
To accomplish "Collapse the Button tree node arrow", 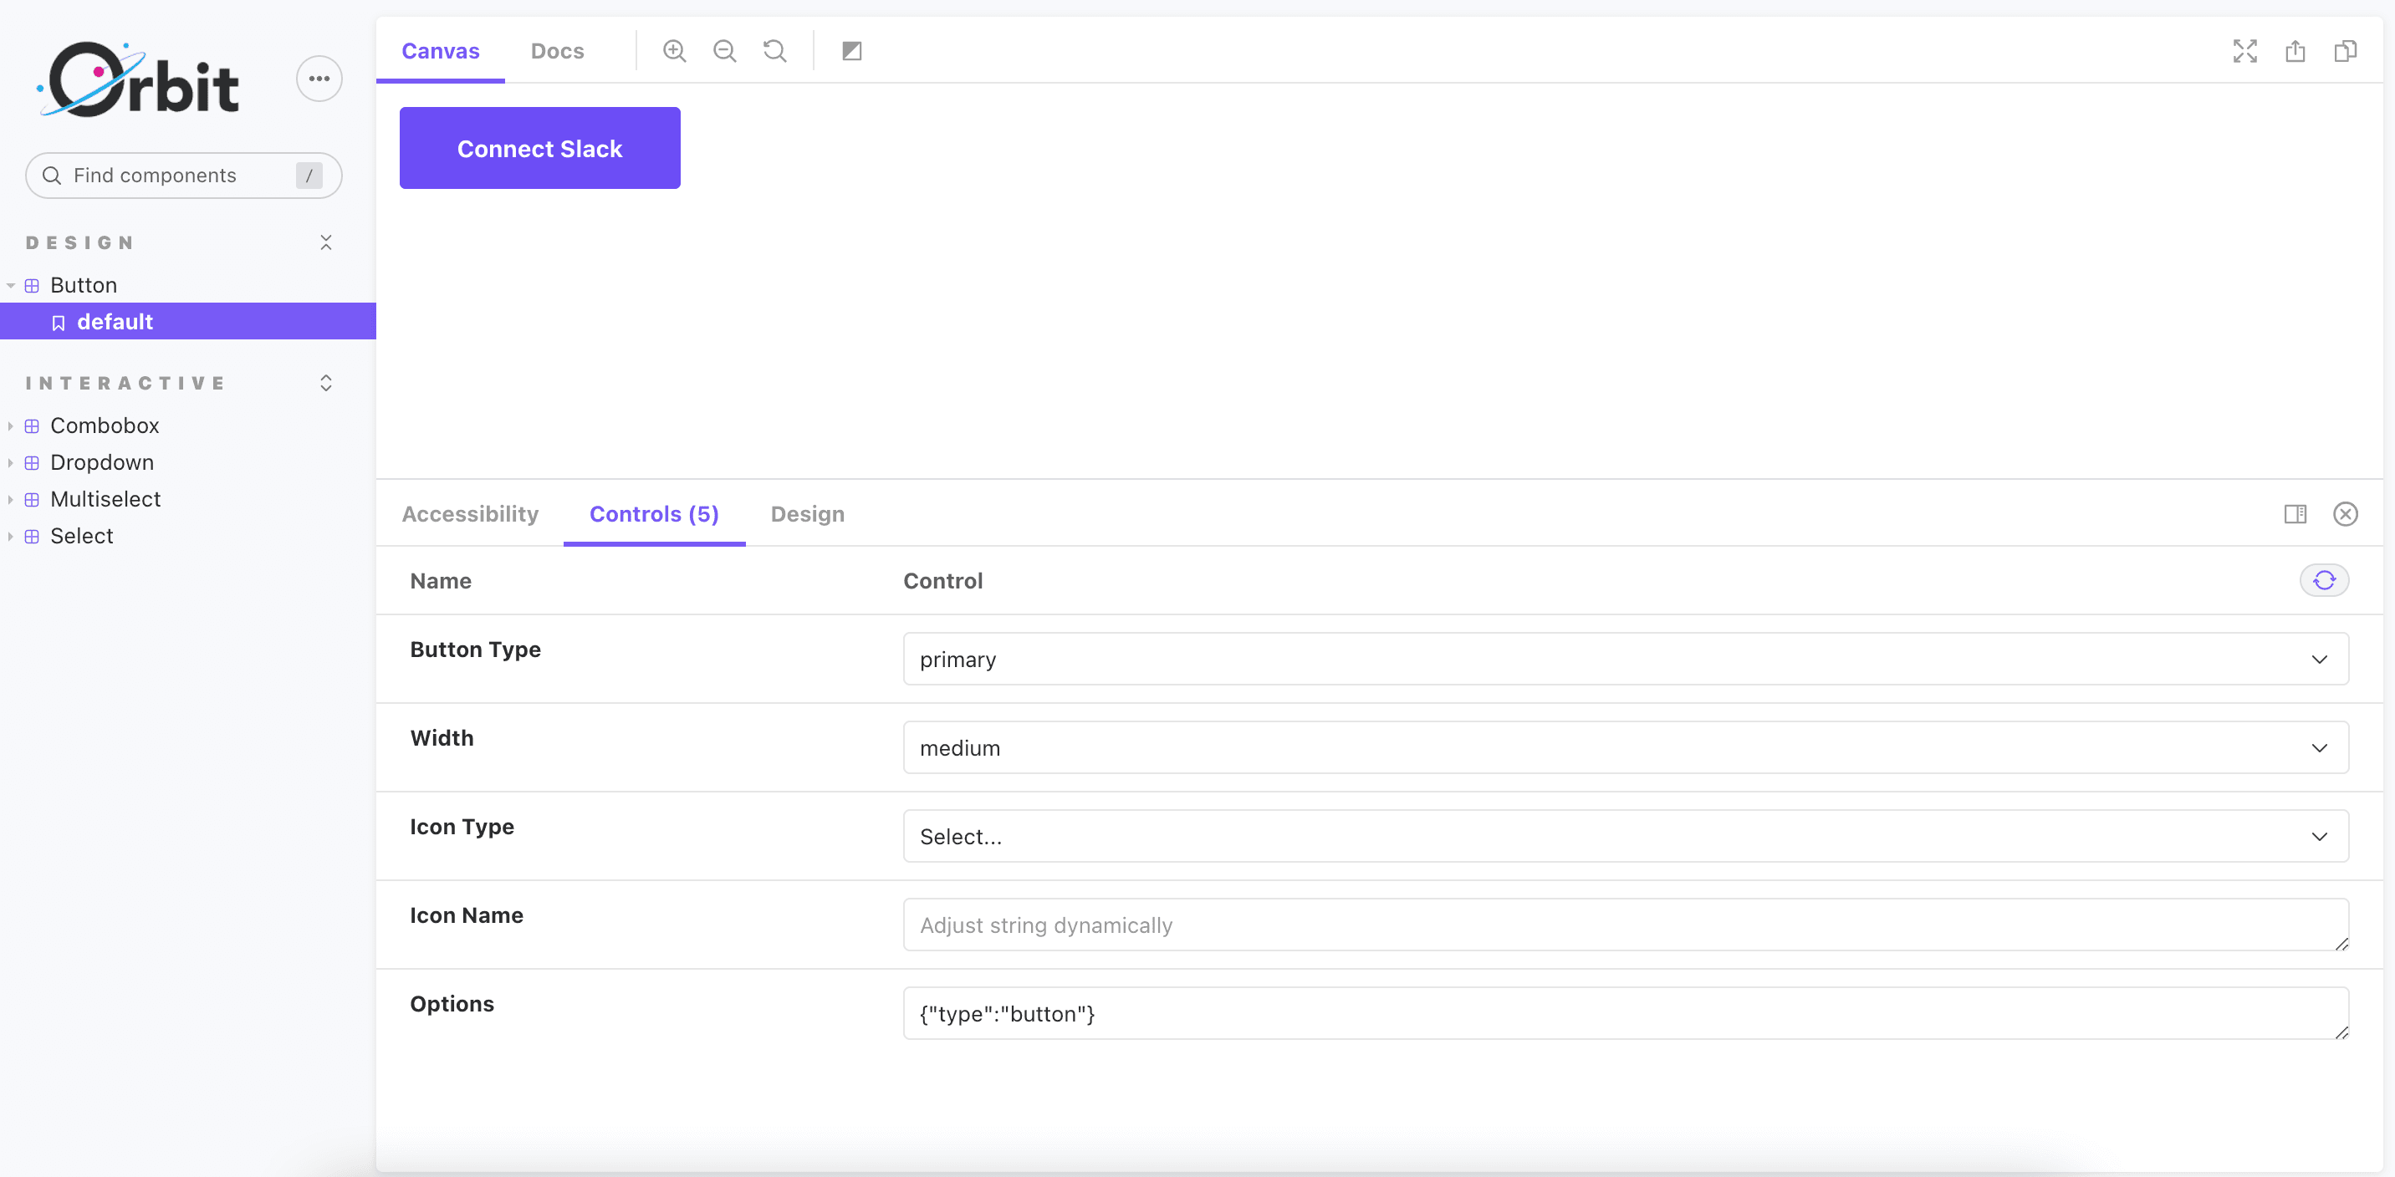I will [x=10, y=285].
